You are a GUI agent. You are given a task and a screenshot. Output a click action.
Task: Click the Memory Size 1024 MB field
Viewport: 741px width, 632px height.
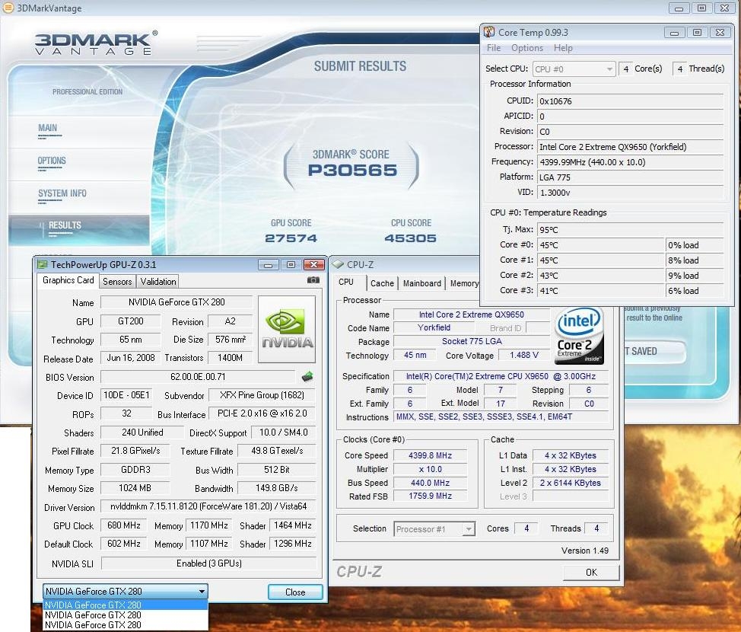click(x=135, y=488)
